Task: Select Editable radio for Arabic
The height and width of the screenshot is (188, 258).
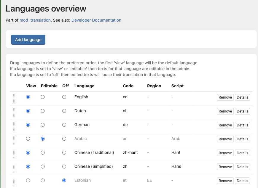Action: click(43, 139)
